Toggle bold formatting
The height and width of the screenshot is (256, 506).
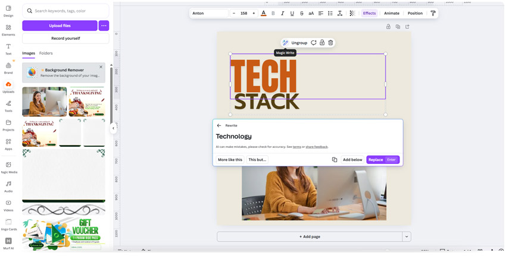(273, 13)
